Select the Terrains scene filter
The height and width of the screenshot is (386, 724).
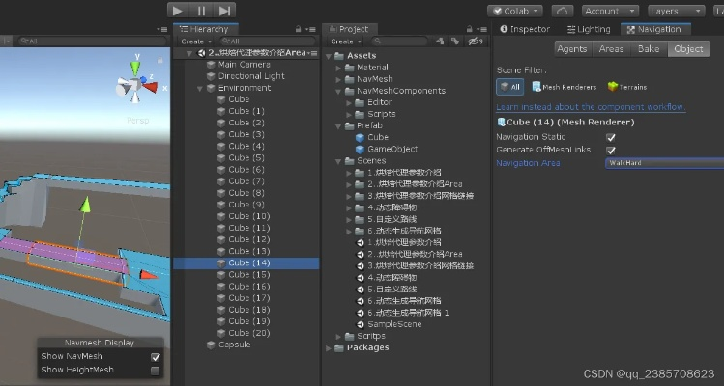[x=627, y=87]
